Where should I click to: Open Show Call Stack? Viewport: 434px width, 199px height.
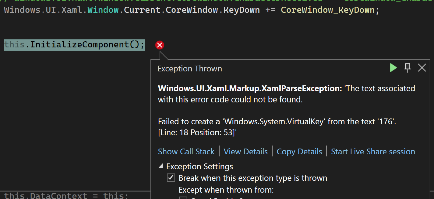[x=186, y=151]
